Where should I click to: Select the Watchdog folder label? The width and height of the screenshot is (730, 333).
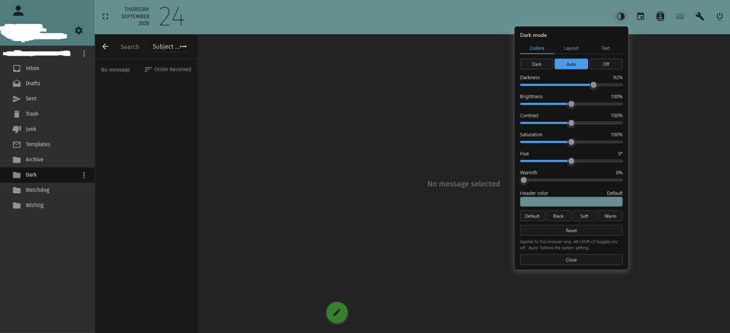[x=38, y=190]
